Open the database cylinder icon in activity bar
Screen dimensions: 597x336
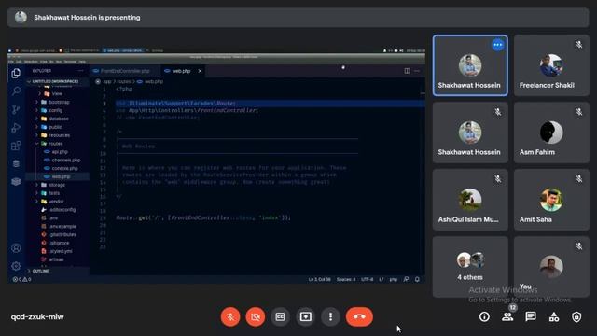16,163
